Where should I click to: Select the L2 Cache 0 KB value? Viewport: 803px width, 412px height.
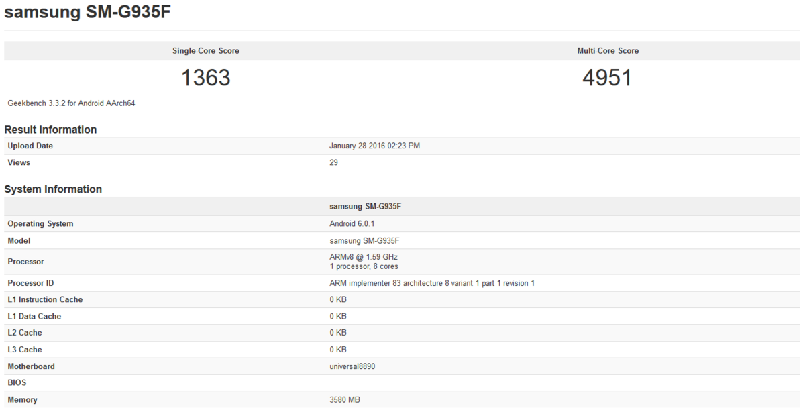338,333
